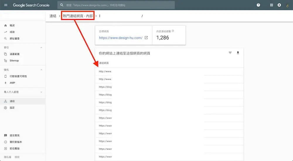Click open-in-new-tab icon beside target URL

pos(146,38)
